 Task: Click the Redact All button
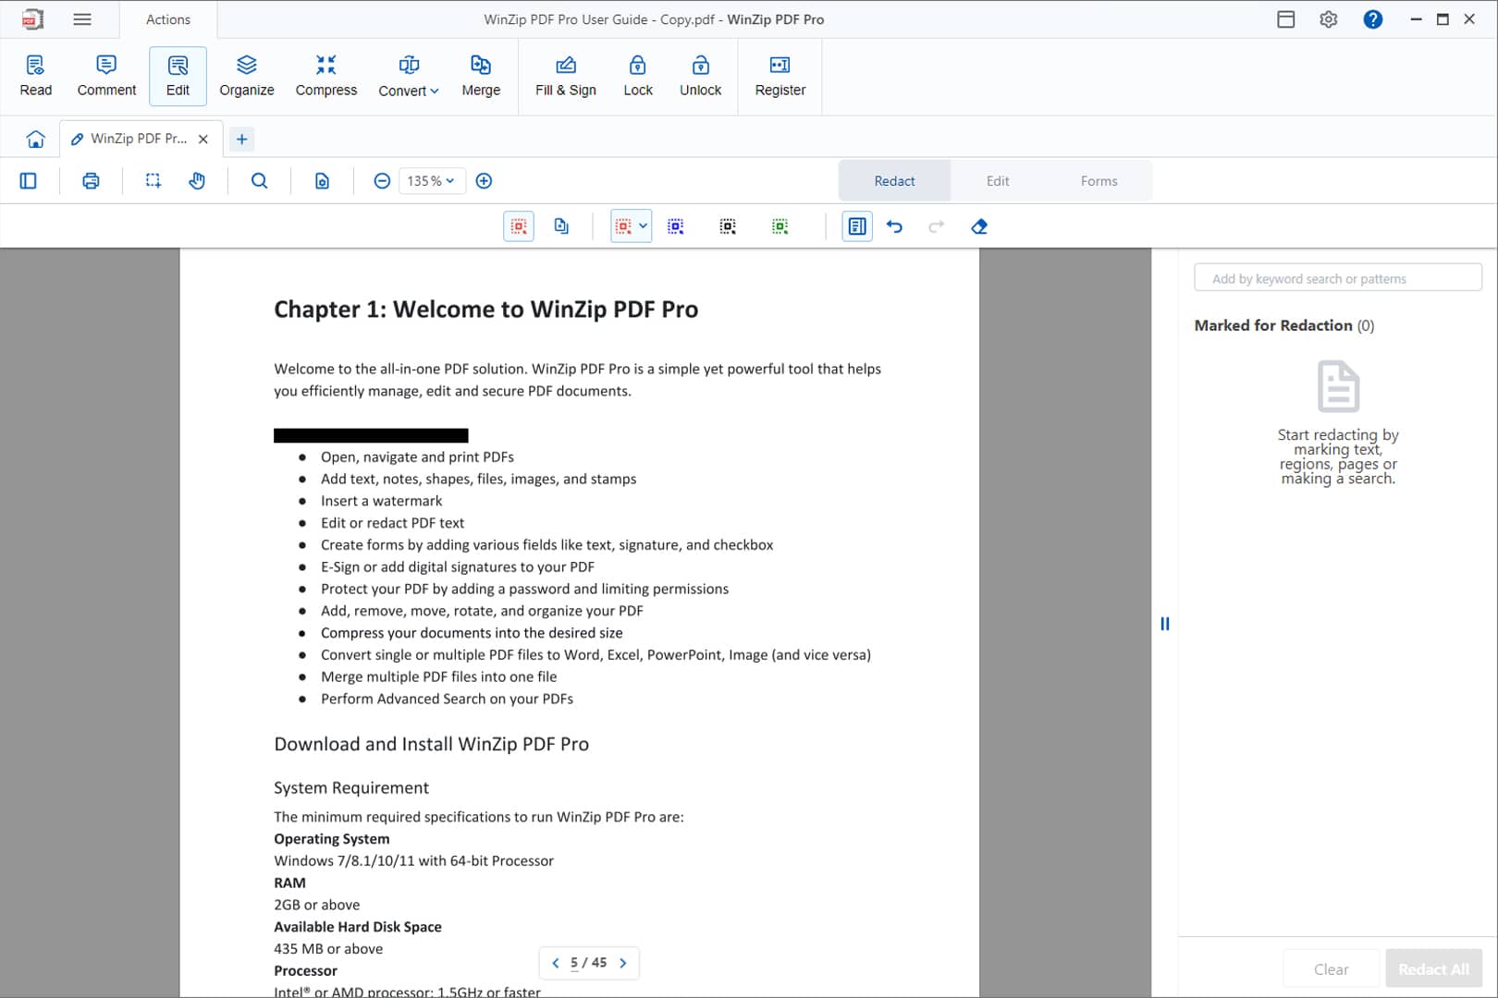point(1433,968)
